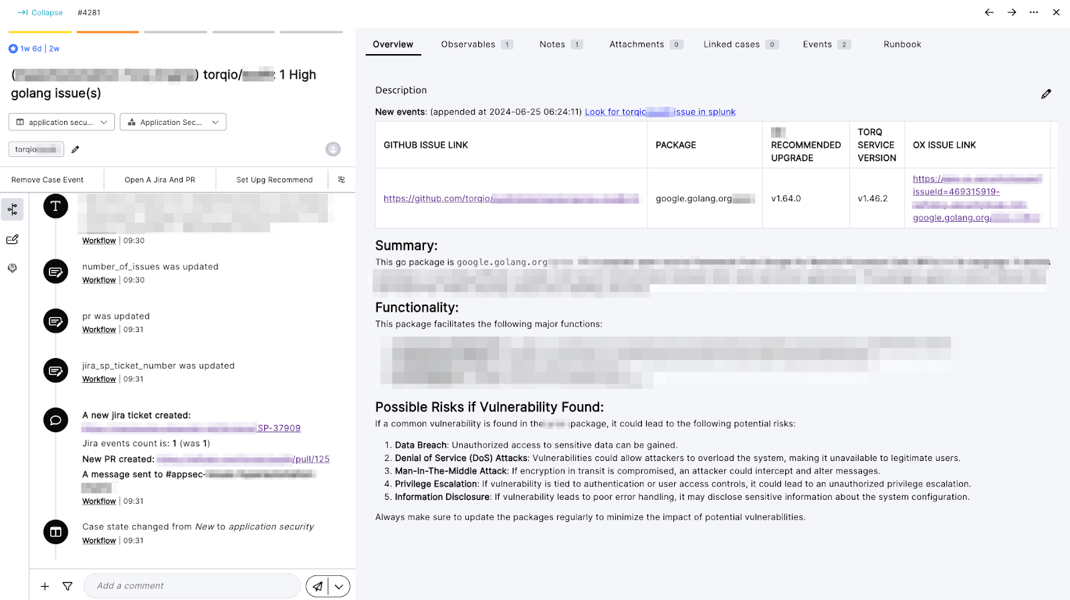Switch to the Observables tab
This screenshot has width=1070, height=600.
coord(477,45)
